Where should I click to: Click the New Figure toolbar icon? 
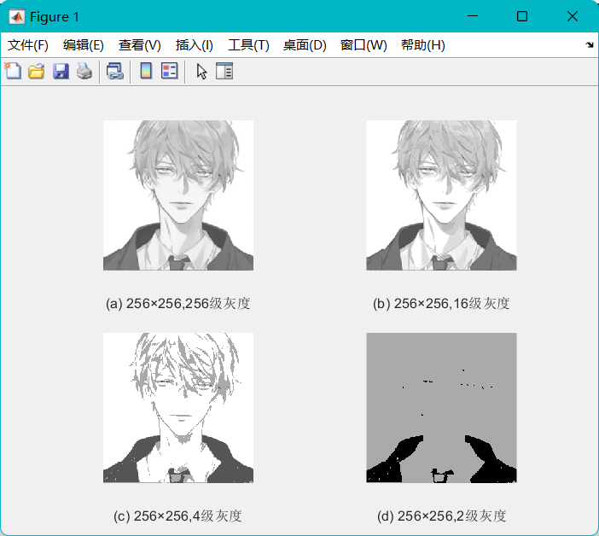(x=13, y=71)
